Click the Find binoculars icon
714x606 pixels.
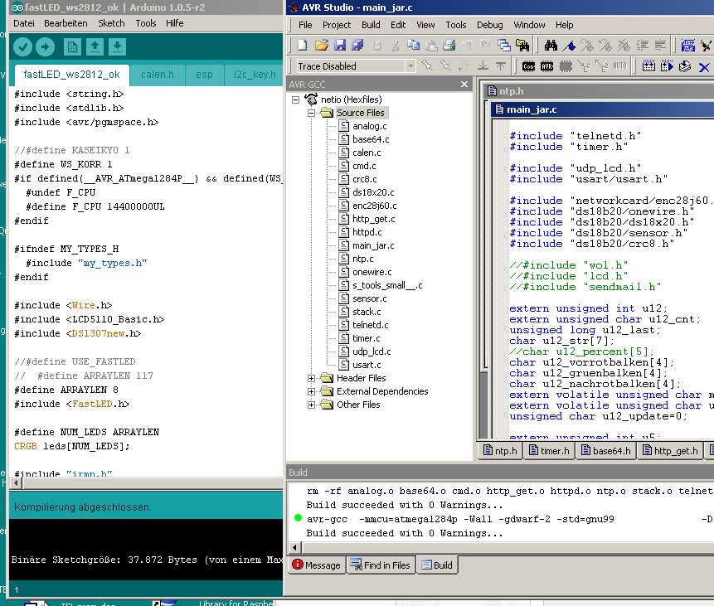(551, 45)
